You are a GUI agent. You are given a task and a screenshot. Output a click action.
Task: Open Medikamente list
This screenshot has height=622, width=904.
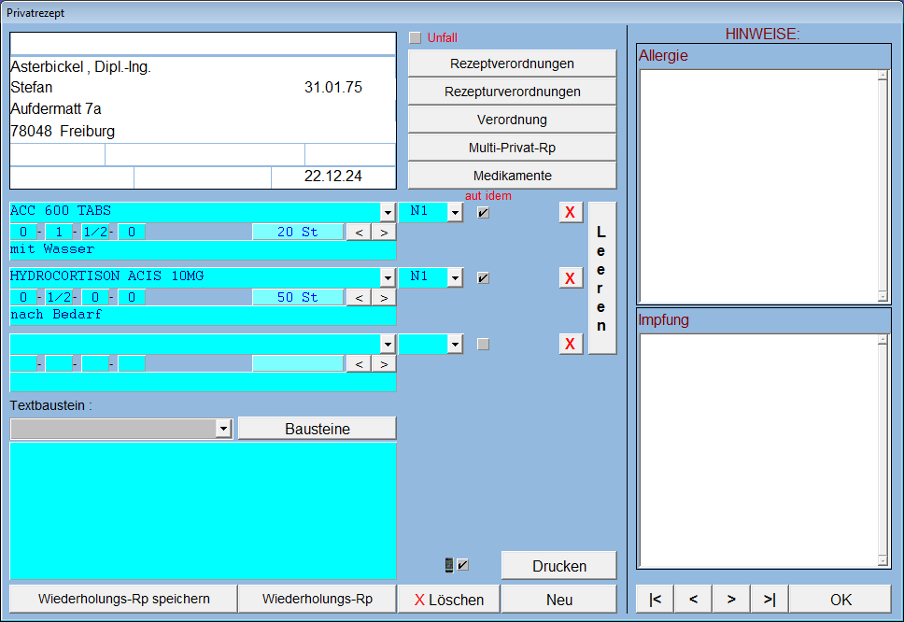pos(512,176)
